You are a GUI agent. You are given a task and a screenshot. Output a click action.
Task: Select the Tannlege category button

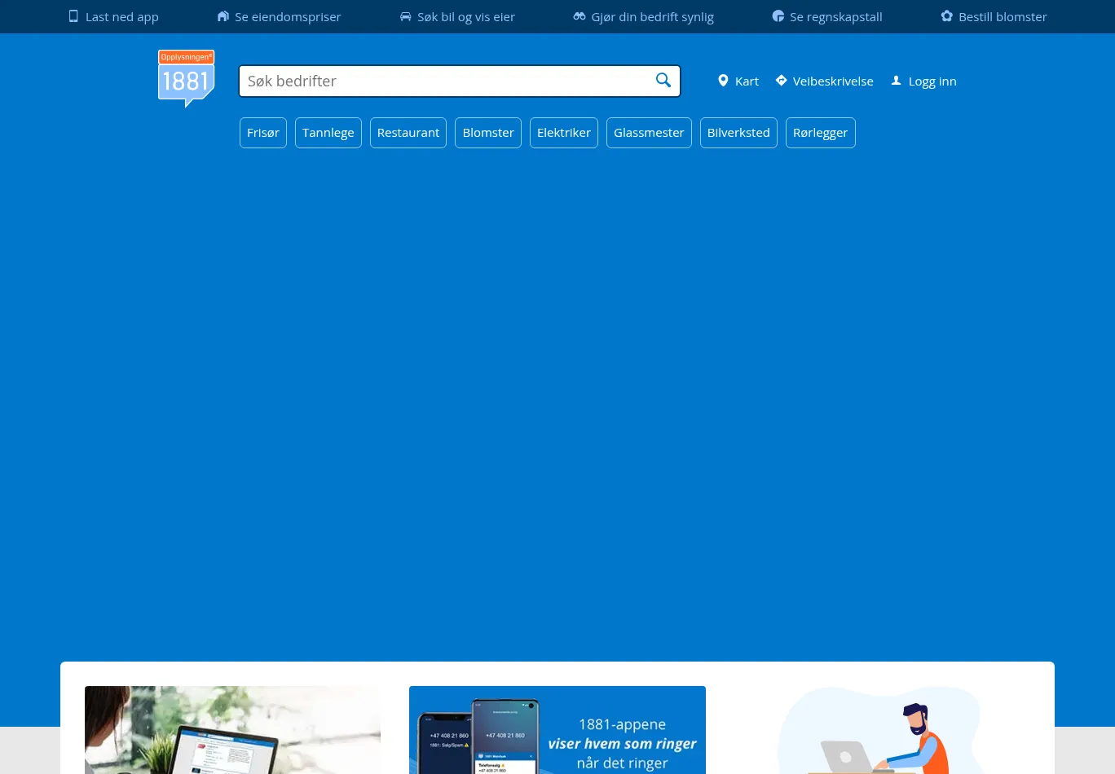328,133
